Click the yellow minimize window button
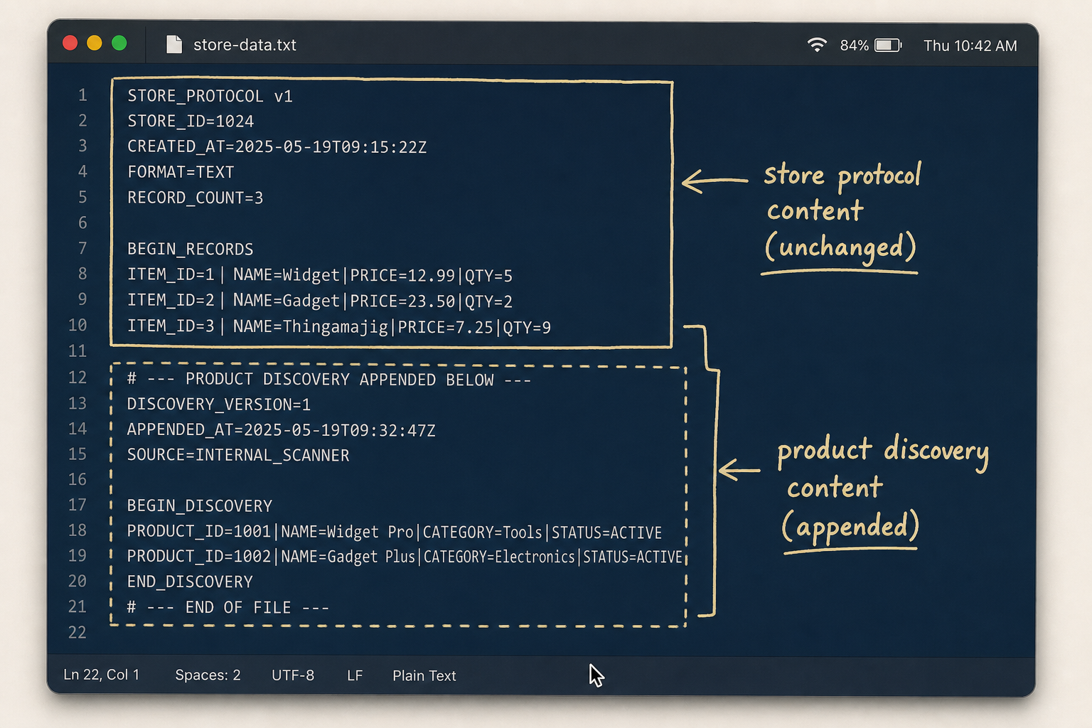Image resolution: width=1092 pixels, height=728 pixels. click(x=95, y=43)
